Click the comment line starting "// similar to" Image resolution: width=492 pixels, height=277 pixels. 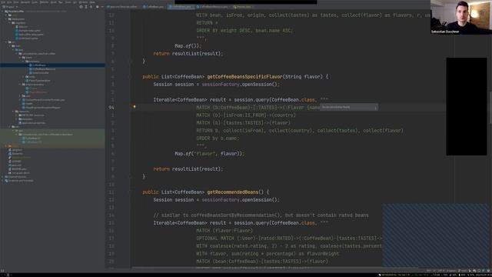pyautogui.click(x=261, y=215)
